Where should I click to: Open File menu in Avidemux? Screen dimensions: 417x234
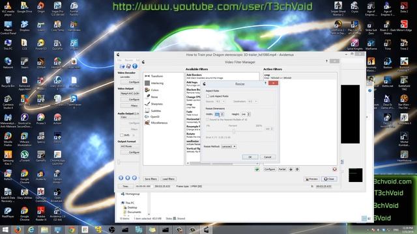pos(119,60)
